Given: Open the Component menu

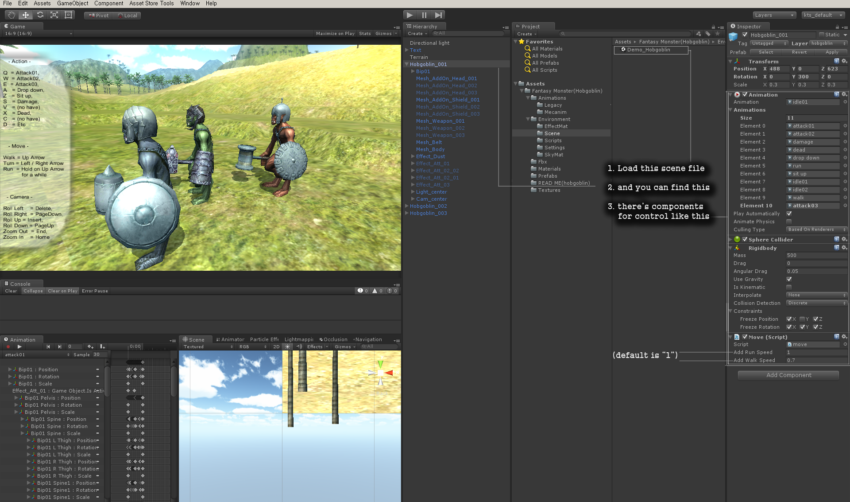Looking at the screenshot, I should pyautogui.click(x=108, y=4).
